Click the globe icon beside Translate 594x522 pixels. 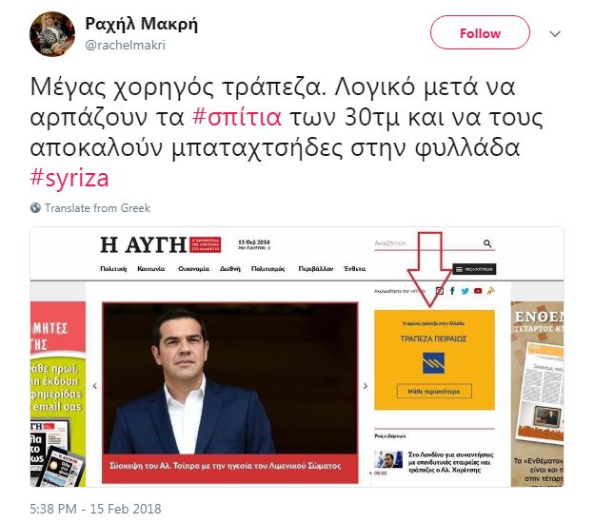tap(35, 208)
